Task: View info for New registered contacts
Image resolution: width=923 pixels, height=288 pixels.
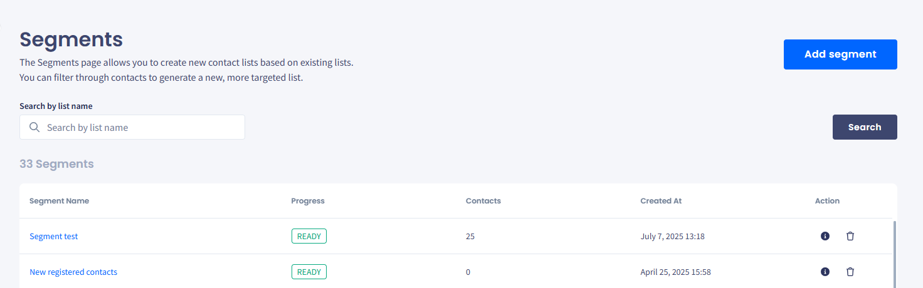Action: (825, 272)
